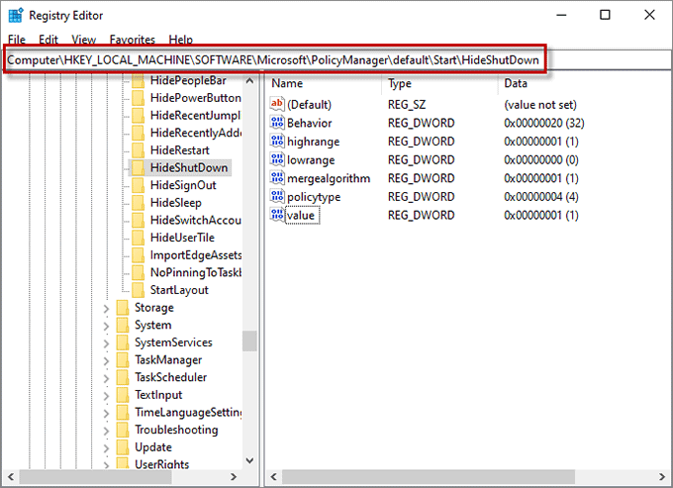Click the DWORD icon beside Behavior
Image resolution: width=673 pixels, height=488 pixels.
tap(277, 123)
